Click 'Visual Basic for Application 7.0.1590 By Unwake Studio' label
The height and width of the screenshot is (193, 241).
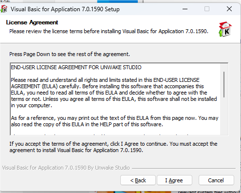pos(66,168)
